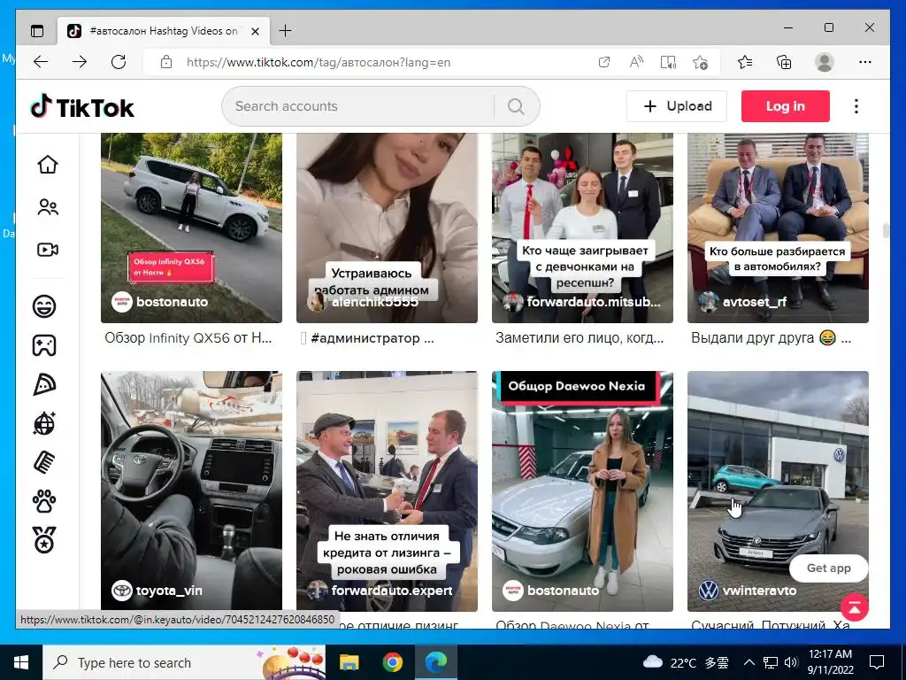Click the Log in button
Screen dimensions: 906x680
click(x=786, y=106)
